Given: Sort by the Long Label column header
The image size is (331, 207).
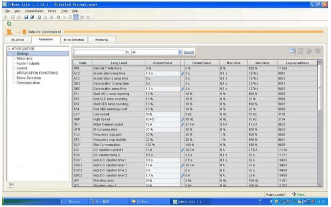Looking at the screenshot, I should (118, 63).
